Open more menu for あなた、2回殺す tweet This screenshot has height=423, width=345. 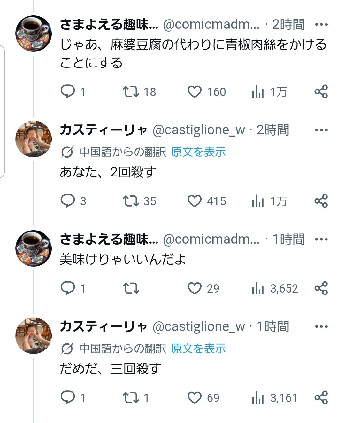click(x=321, y=130)
